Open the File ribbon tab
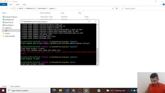This screenshot has height=93, width=165. [x=4, y=4]
